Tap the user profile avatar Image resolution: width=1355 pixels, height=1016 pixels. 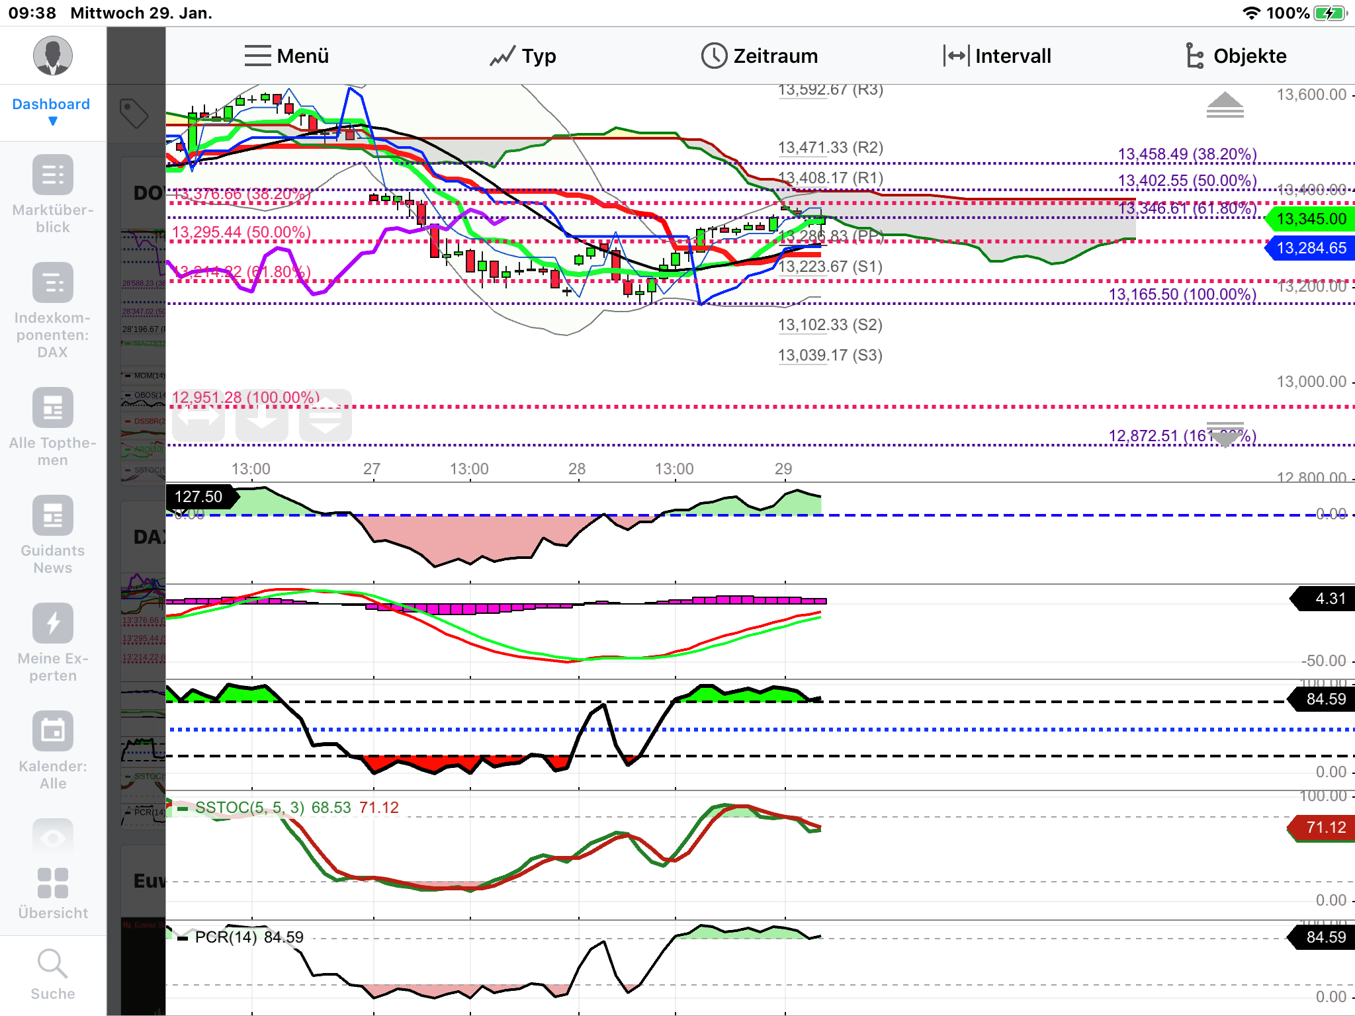tap(53, 56)
